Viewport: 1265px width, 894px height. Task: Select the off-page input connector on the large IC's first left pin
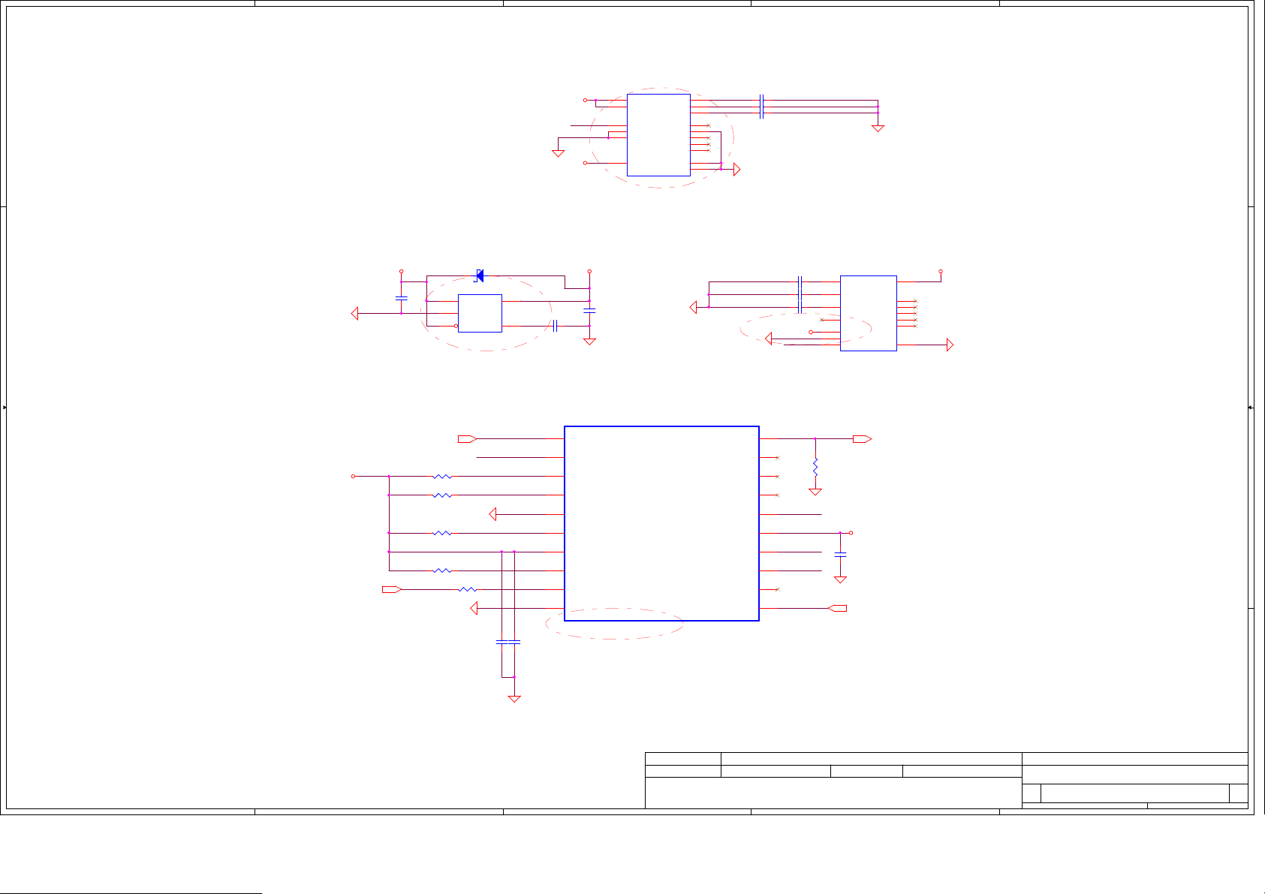(467, 438)
